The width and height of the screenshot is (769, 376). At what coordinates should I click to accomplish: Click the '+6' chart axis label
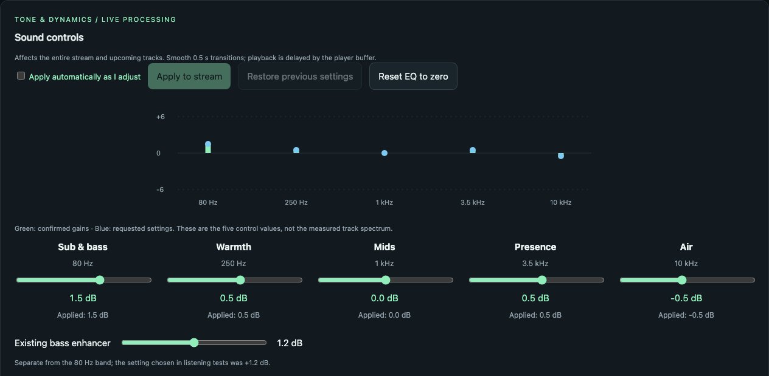pos(161,117)
